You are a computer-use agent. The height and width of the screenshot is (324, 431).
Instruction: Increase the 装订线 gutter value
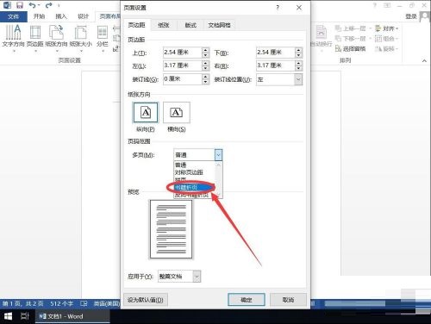point(205,77)
